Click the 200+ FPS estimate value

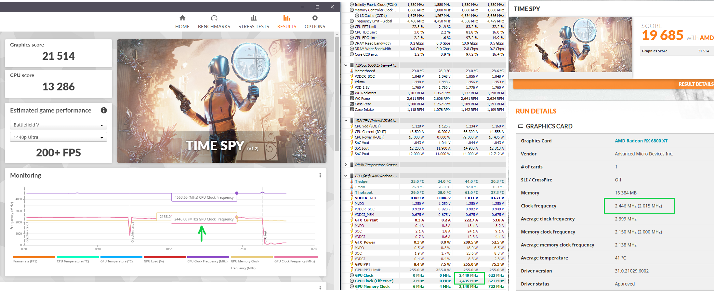coord(59,153)
